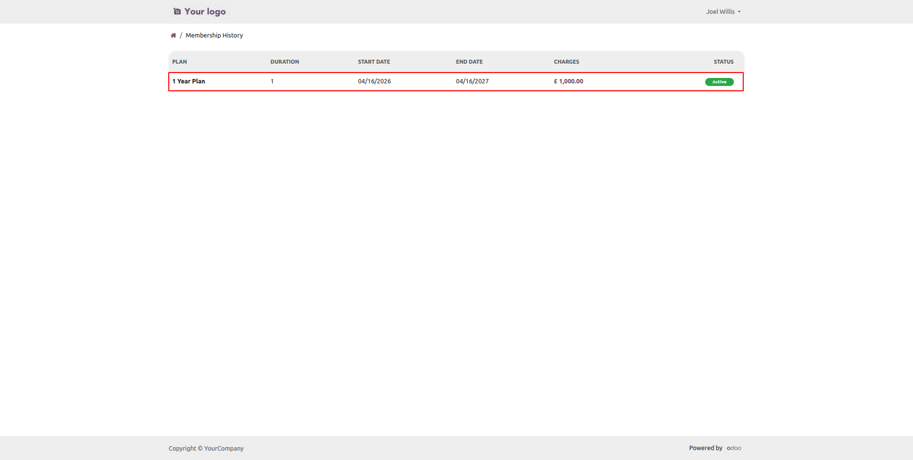Open the Odoo logo link in footer

(x=734, y=448)
